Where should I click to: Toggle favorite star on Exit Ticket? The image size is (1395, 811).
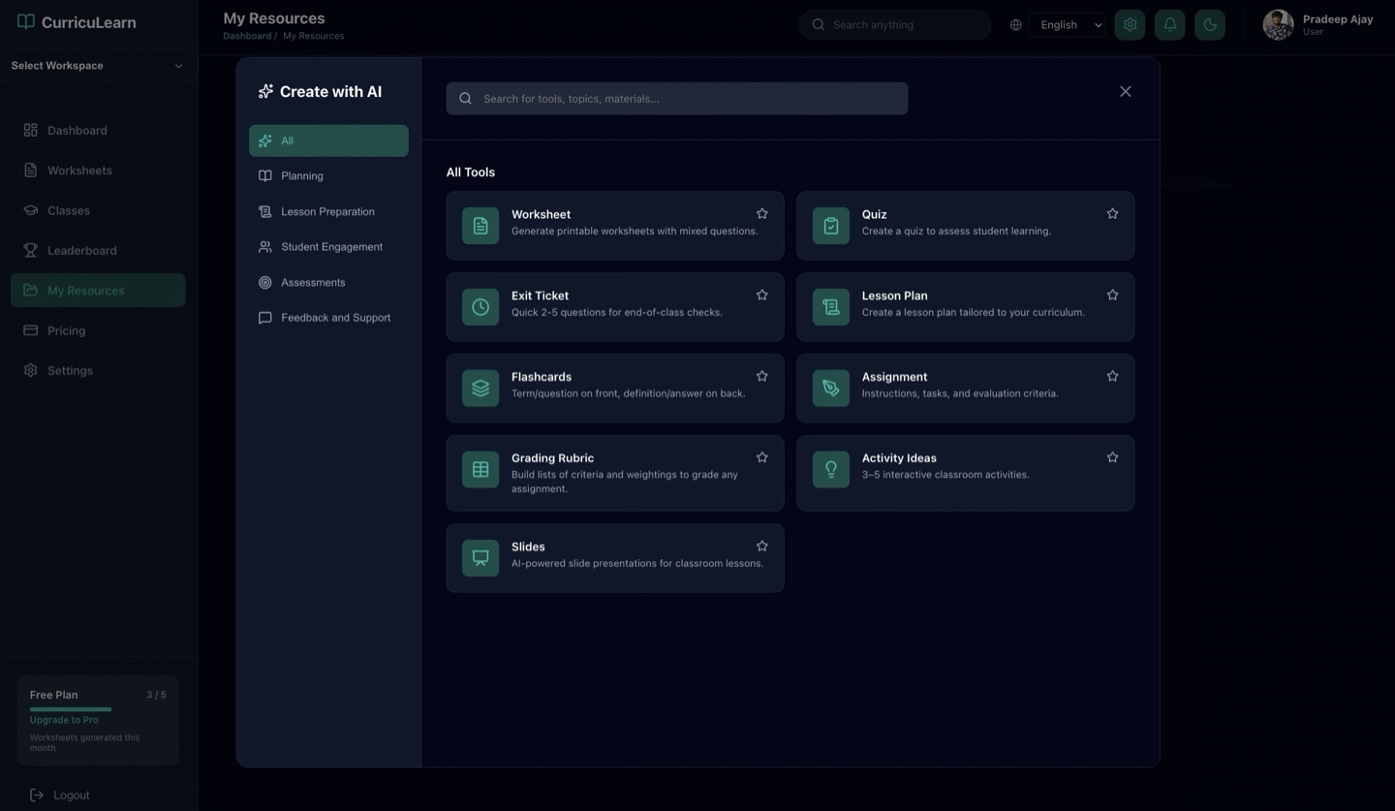point(762,295)
